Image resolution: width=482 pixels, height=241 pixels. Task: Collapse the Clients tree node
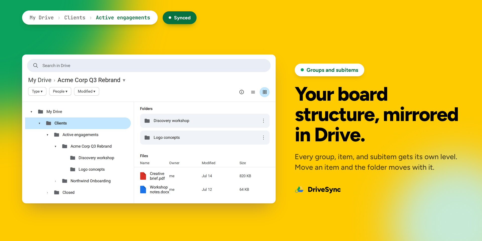tap(39, 123)
